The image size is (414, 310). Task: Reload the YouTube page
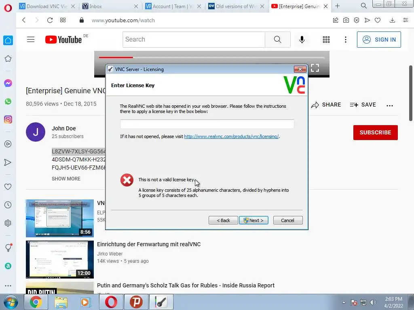50,20
